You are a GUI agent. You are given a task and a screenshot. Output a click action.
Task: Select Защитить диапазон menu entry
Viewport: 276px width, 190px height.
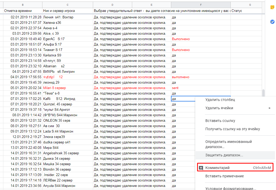pyautogui.click(x=224, y=155)
